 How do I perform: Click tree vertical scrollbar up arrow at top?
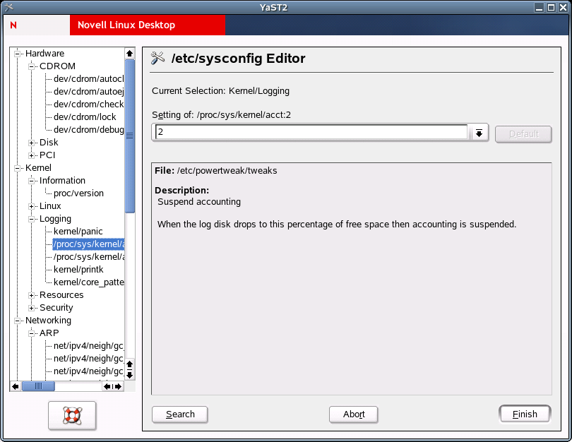tap(129, 54)
